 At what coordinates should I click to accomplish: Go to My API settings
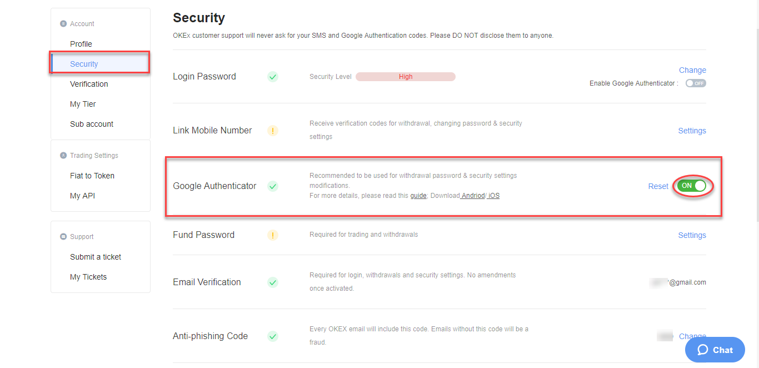pyautogui.click(x=82, y=196)
